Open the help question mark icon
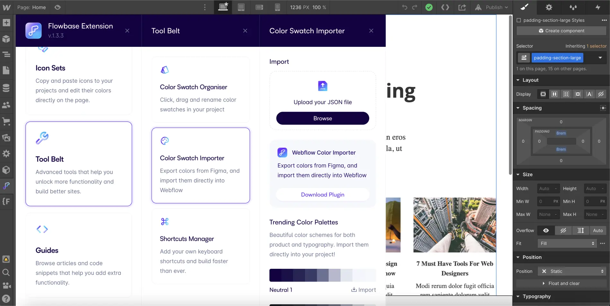This screenshot has height=306, width=610. click(x=6, y=299)
